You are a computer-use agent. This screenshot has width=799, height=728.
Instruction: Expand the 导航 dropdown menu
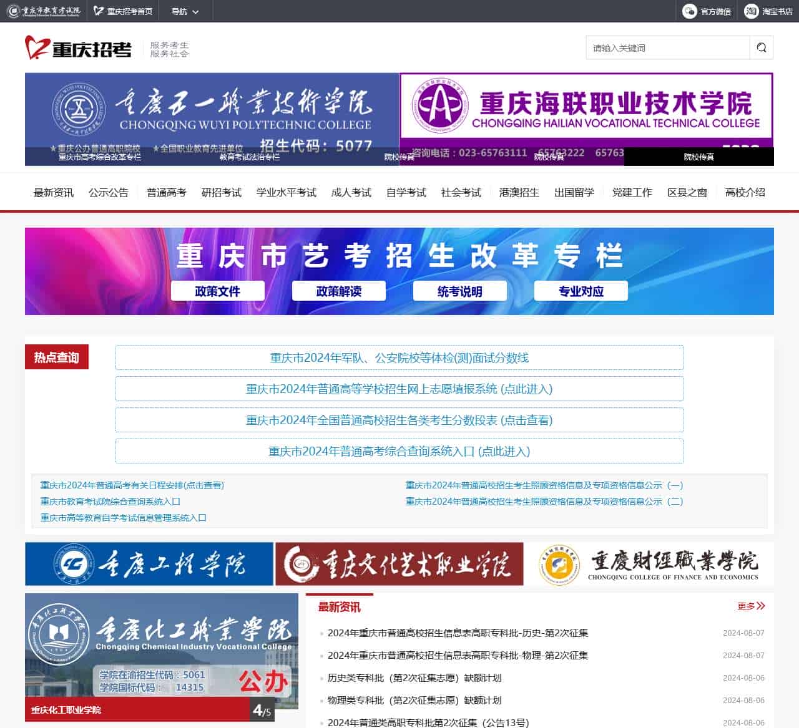click(x=185, y=11)
